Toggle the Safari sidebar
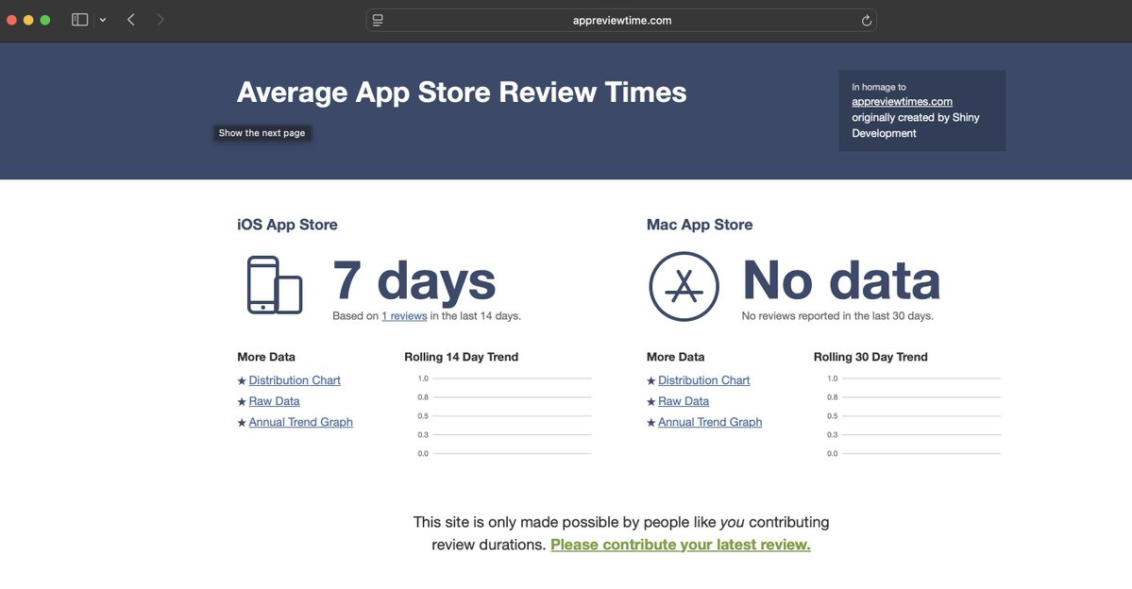This screenshot has height=589, width=1132. pyautogui.click(x=79, y=20)
